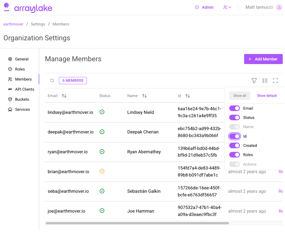285x233 pixels.
Task: Sort by the Id column arrows
Action: (x=187, y=96)
